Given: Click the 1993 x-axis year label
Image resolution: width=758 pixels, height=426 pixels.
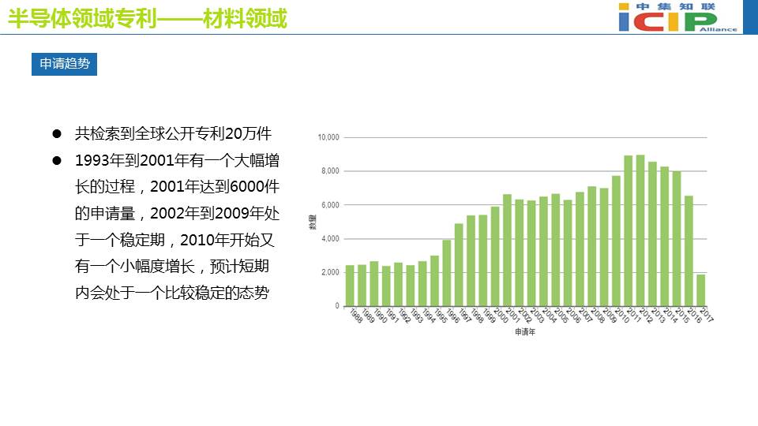Looking at the screenshot, I should pyautogui.click(x=415, y=316).
